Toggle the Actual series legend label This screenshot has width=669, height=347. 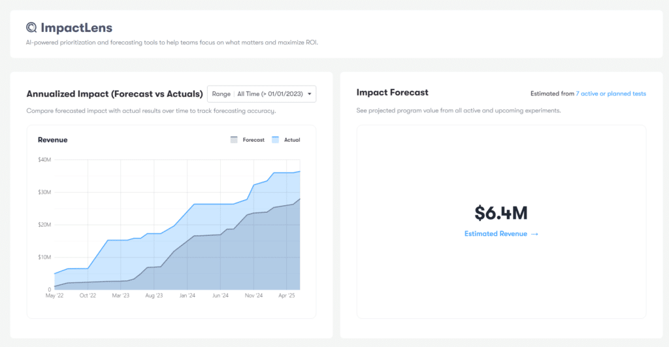tap(292, 140)
